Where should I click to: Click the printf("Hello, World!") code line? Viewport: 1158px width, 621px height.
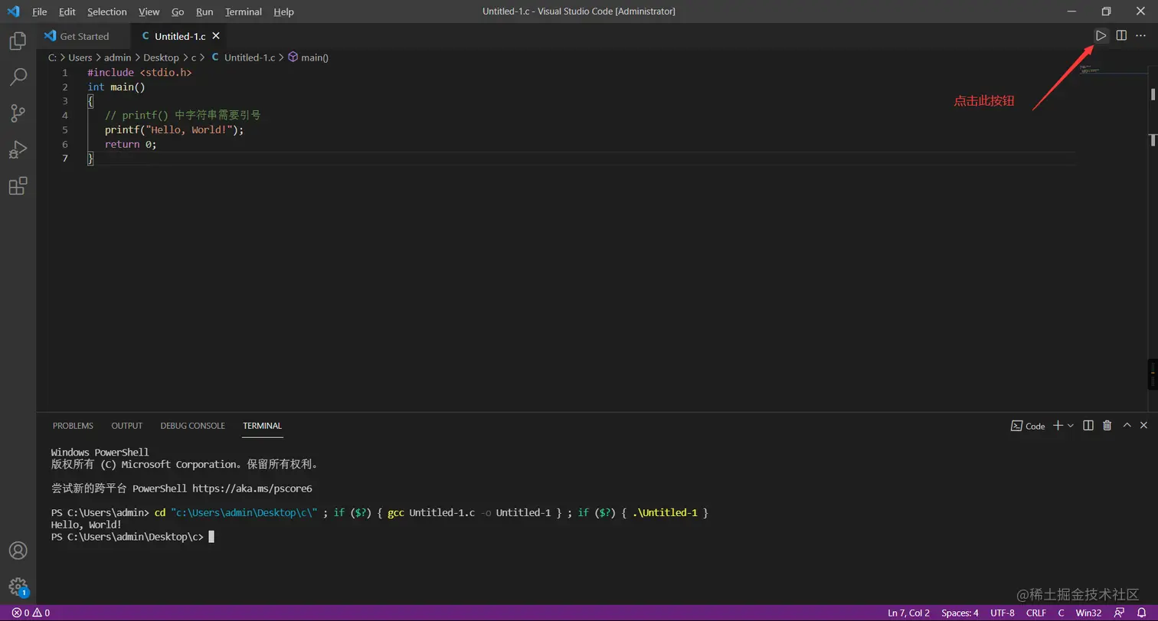point(174,129)
